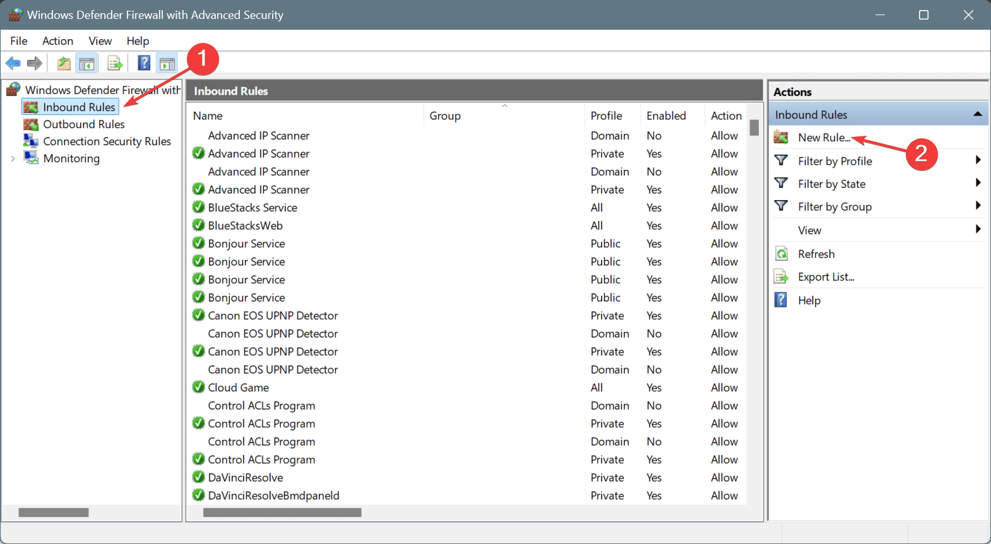This screenshot has height=544, width=991.
Task: Click the Monitoring tree icon
Action: point(31,158)
